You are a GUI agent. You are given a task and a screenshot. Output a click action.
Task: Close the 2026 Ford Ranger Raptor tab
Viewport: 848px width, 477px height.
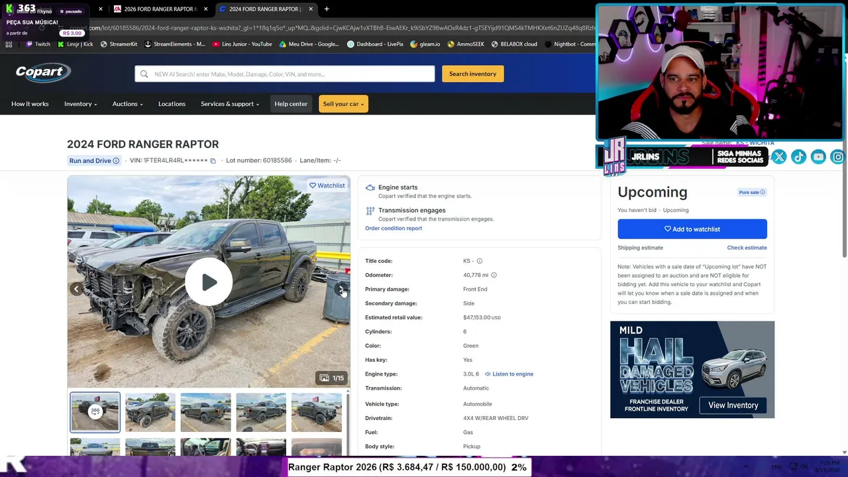point(206,9)
